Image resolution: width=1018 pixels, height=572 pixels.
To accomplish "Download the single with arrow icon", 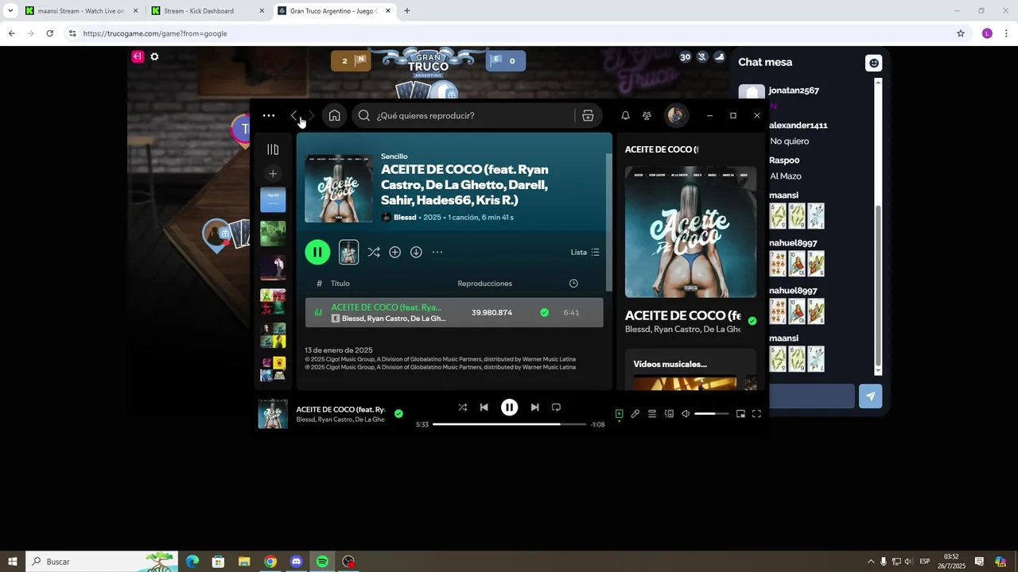I will [416, 252].
